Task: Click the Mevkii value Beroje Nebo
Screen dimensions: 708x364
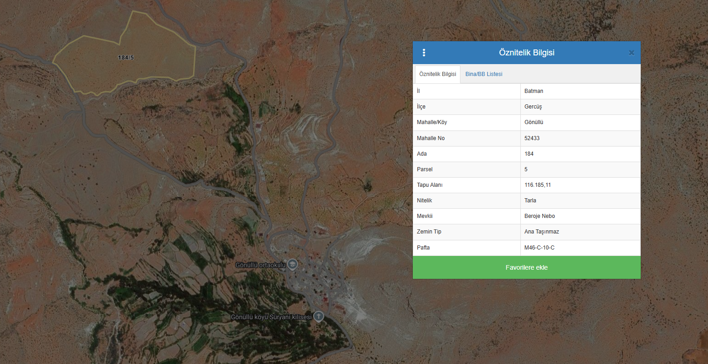Action: pos(540,216)
